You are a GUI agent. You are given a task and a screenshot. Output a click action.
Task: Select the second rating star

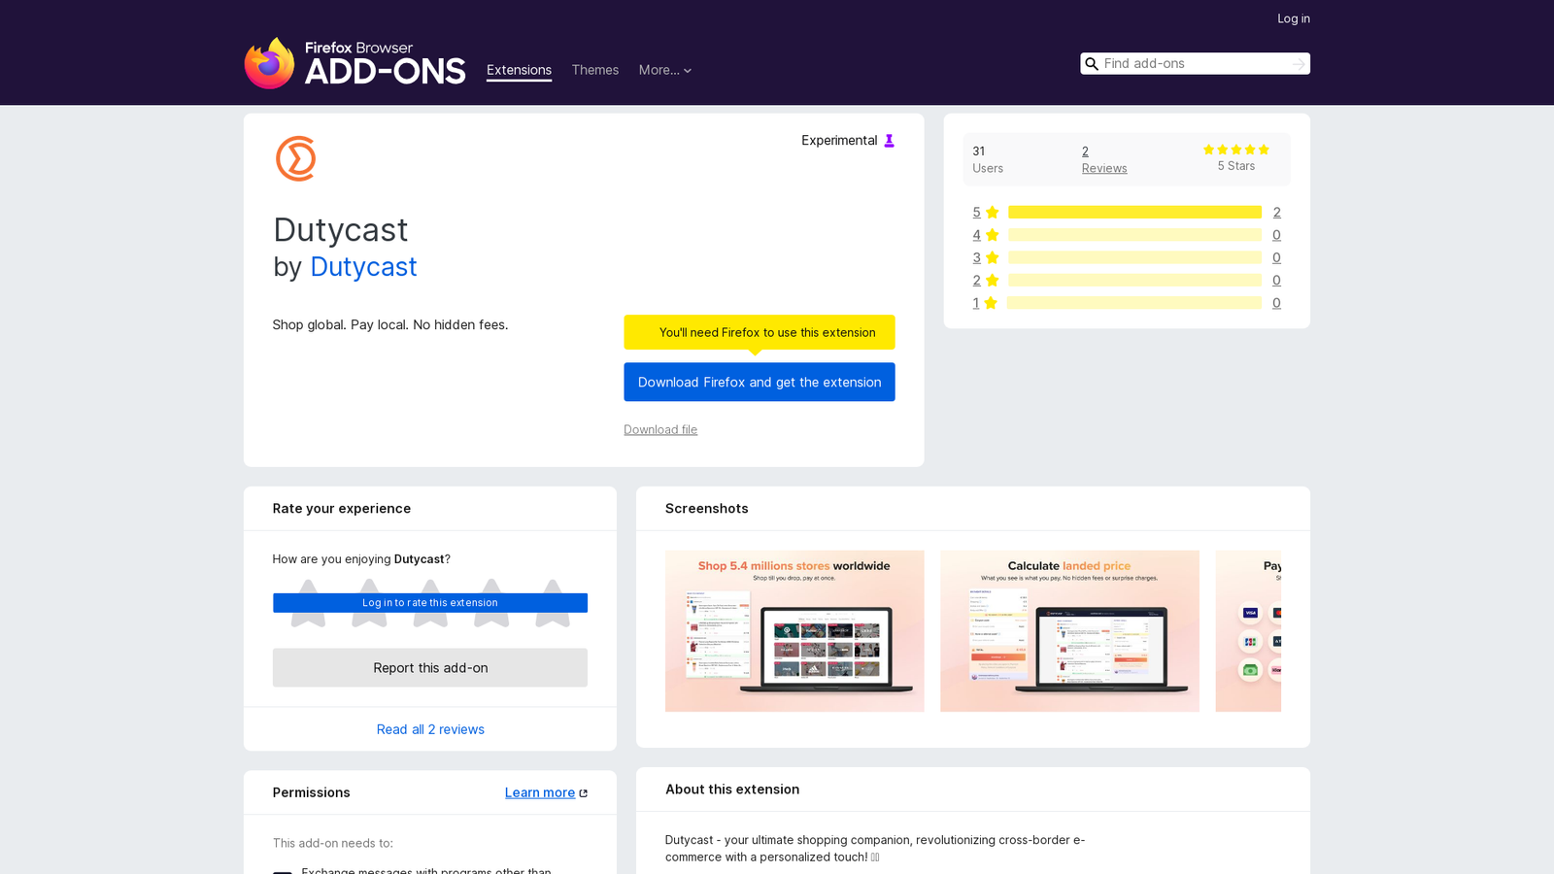click(369, 603)
